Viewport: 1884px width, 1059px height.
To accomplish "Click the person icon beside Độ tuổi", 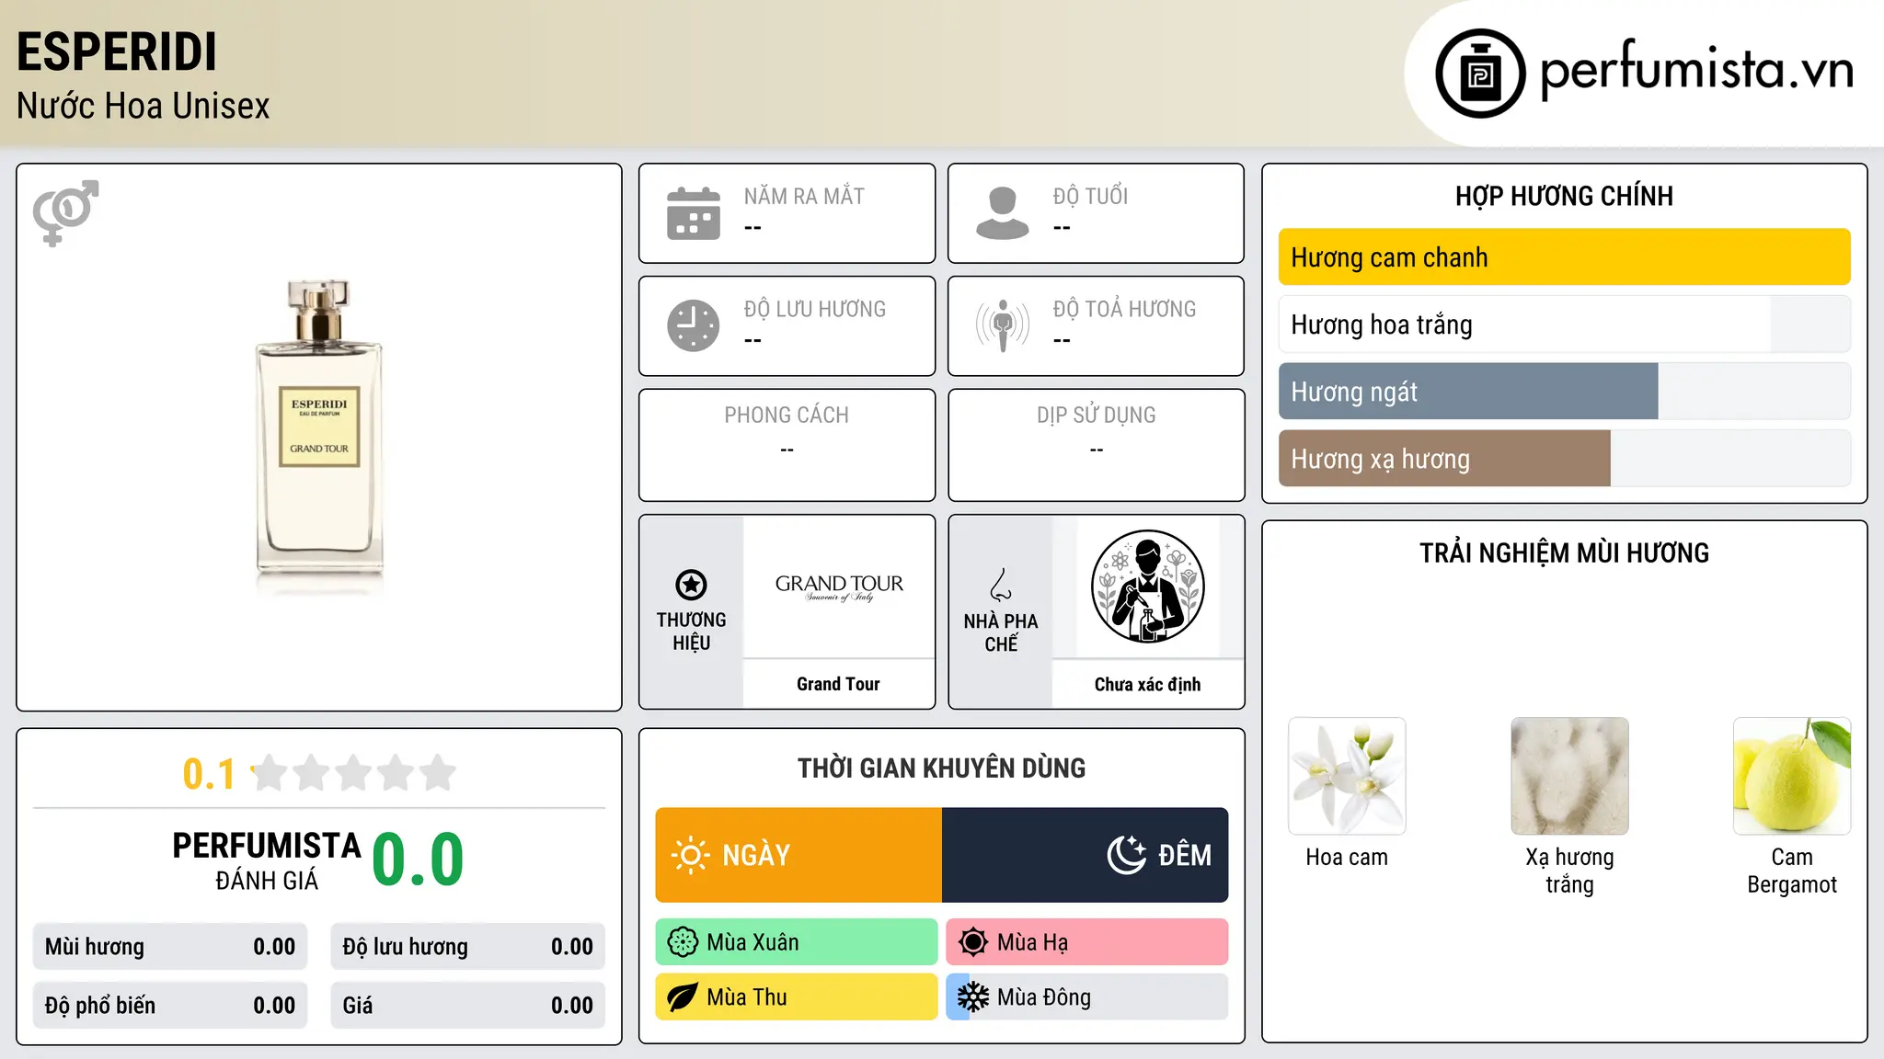I will [x=1003, y=213].
